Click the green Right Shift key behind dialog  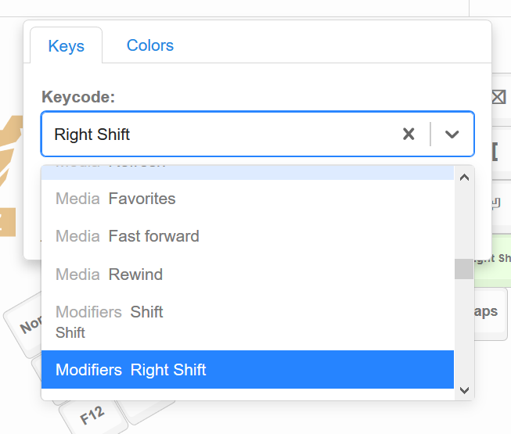[x=492, y=260]
